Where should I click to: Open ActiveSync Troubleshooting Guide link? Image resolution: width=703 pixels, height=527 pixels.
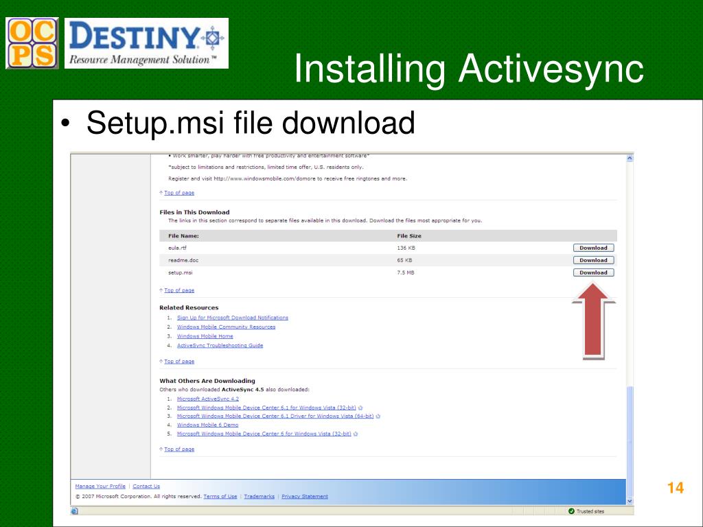pos(220,346)
